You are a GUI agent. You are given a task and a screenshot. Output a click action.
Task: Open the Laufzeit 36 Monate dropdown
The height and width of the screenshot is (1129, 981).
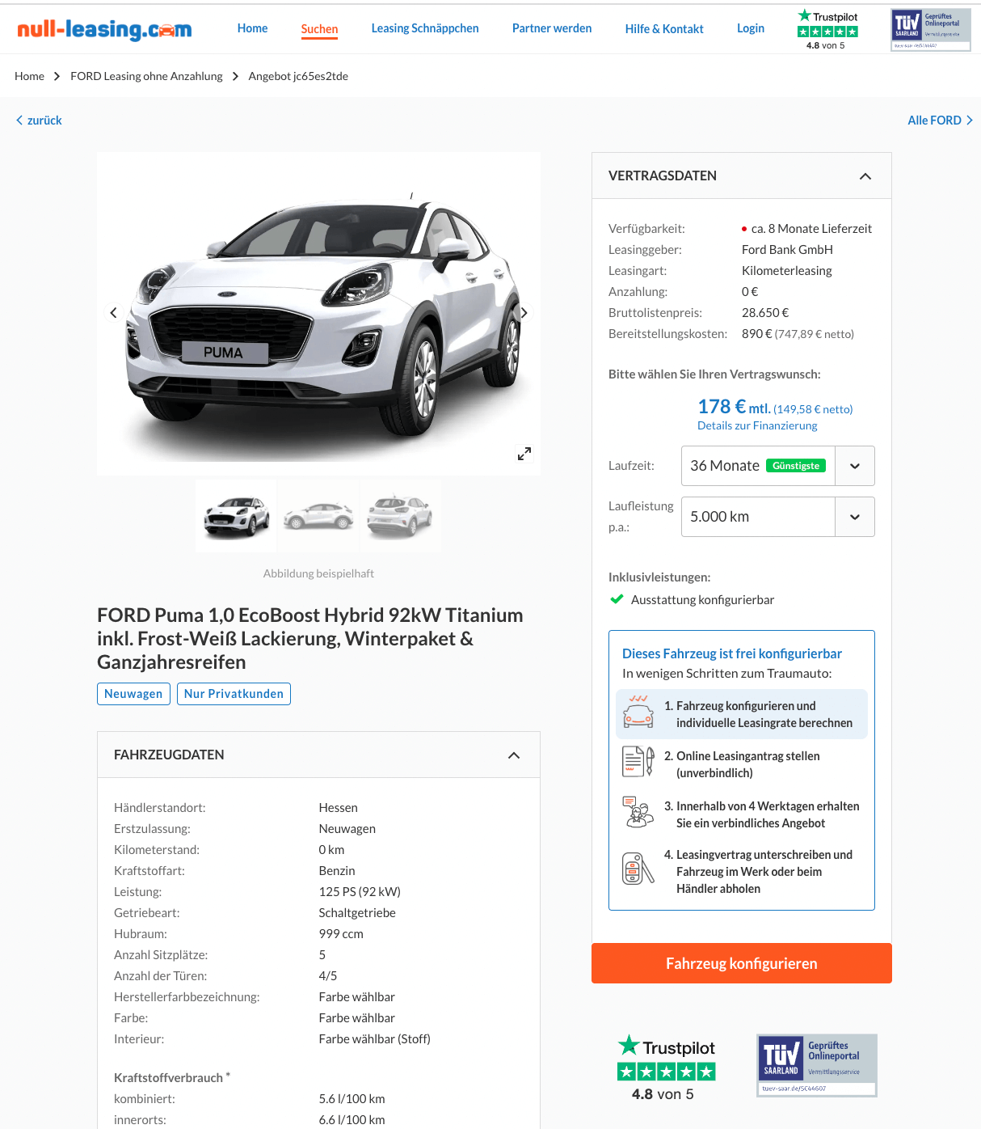coord(777,466)
